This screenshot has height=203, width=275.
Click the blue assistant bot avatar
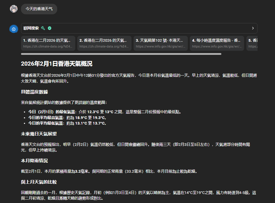tap(14, 29)
